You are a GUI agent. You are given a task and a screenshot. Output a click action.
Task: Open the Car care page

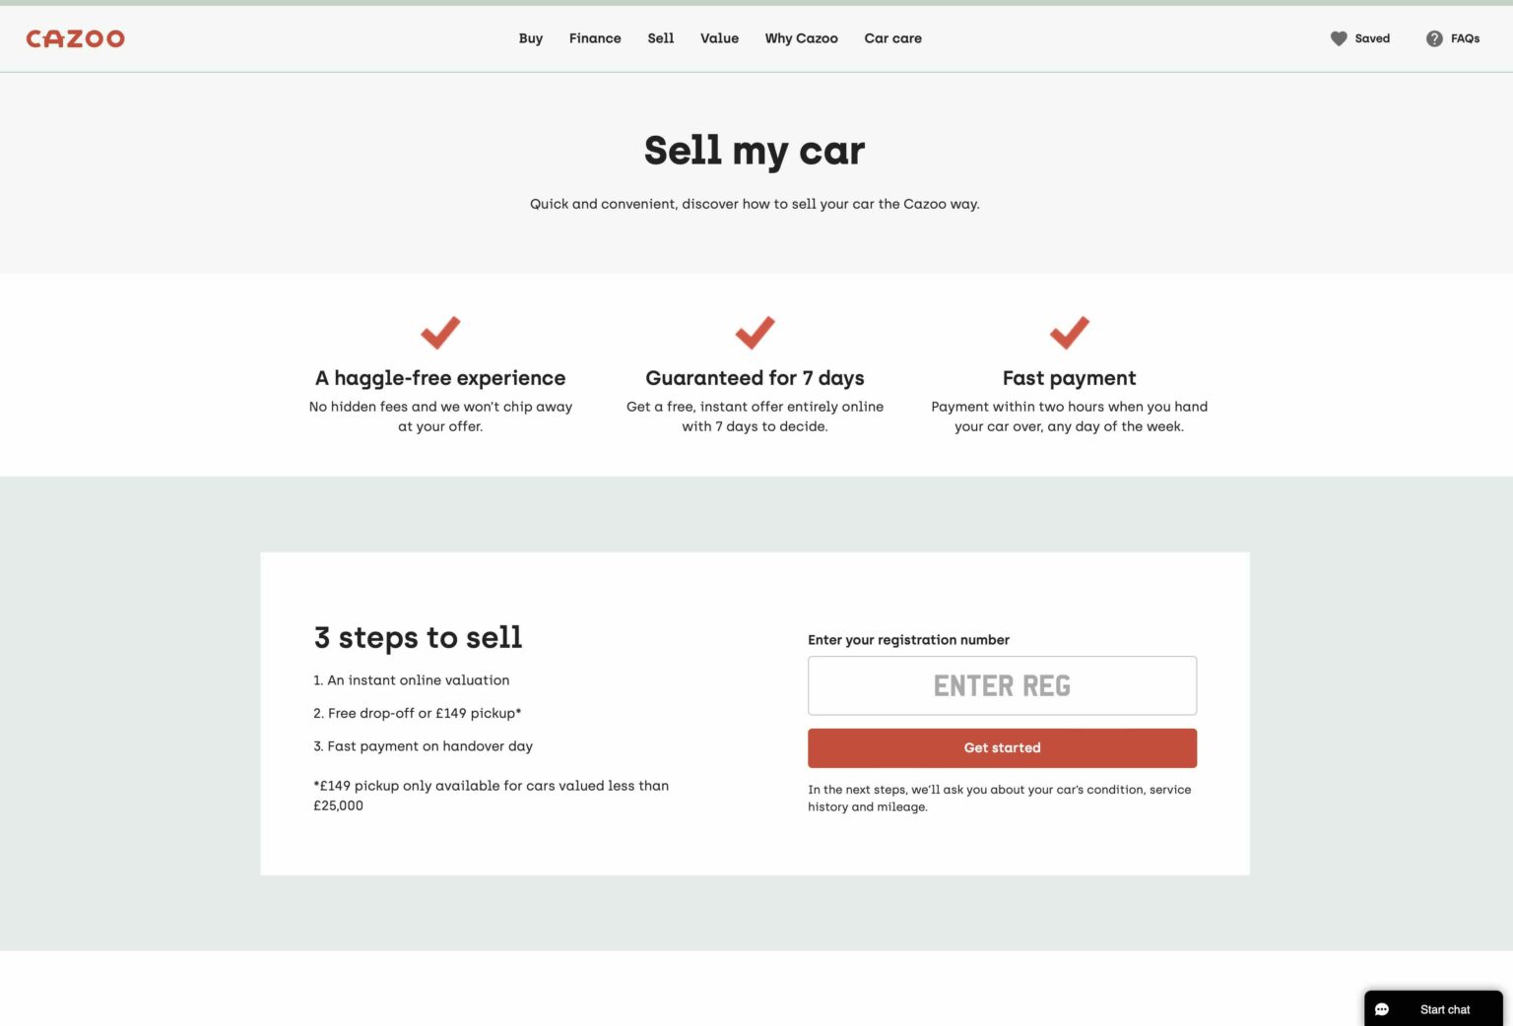point(892,38)
